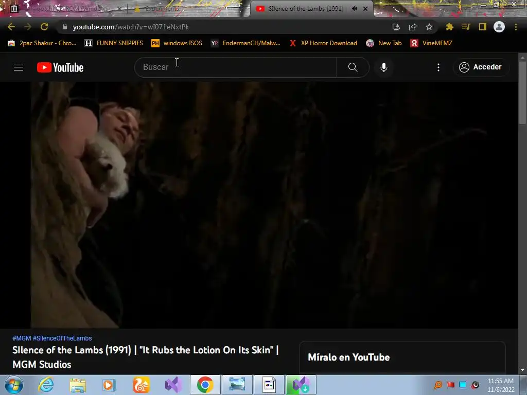Screen dimensions: 527x395
Task: Switch to the Experiments tab
Action: [161, 9]
